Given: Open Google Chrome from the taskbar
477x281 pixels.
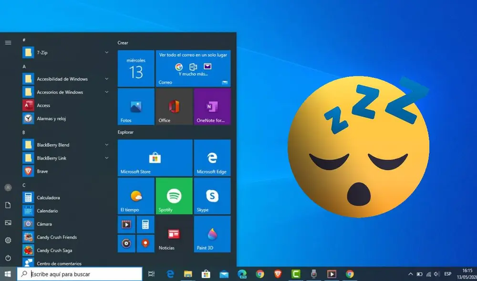Looking at the screenshot, I should click(x=260, y=274).
